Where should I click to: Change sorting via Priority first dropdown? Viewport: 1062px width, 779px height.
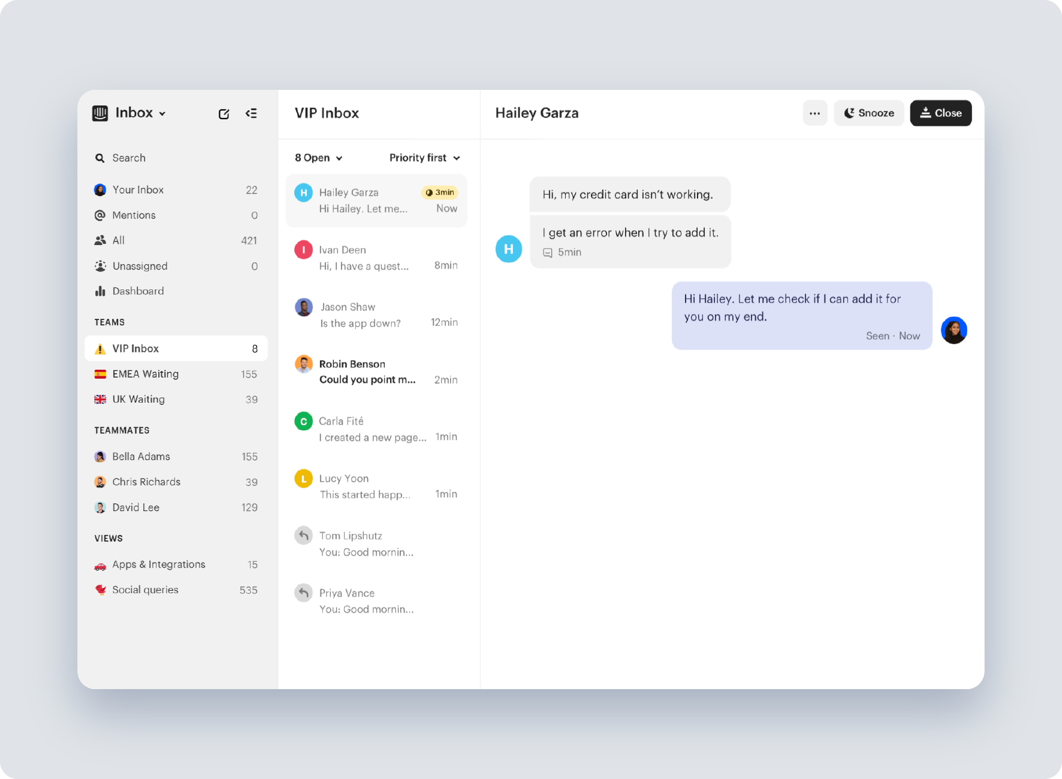pyautogui.click(x=424, y=158)
